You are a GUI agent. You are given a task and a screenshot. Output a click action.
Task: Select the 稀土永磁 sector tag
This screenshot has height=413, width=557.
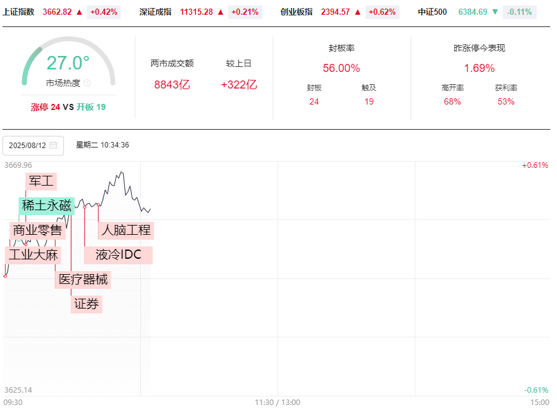pyautogui.click(x=46, y=206)
